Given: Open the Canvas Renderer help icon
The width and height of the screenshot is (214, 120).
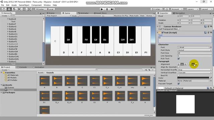Looking at the screenshot, I should coord(205,26).
